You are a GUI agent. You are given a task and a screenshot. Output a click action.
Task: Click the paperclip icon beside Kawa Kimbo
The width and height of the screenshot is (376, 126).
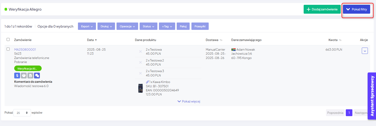pos(147,82)
